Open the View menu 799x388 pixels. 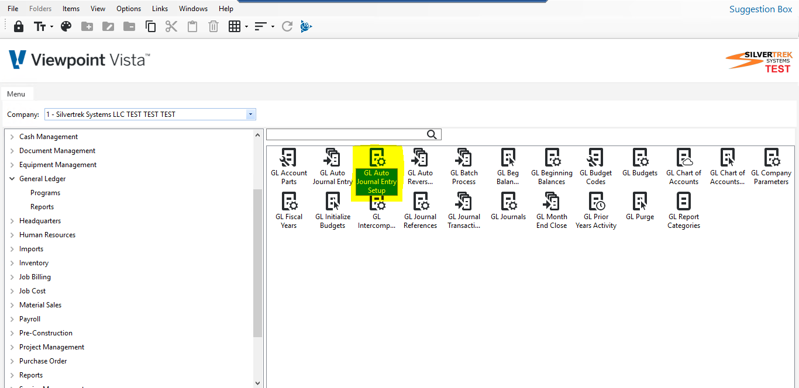click(x=98, y=9)
